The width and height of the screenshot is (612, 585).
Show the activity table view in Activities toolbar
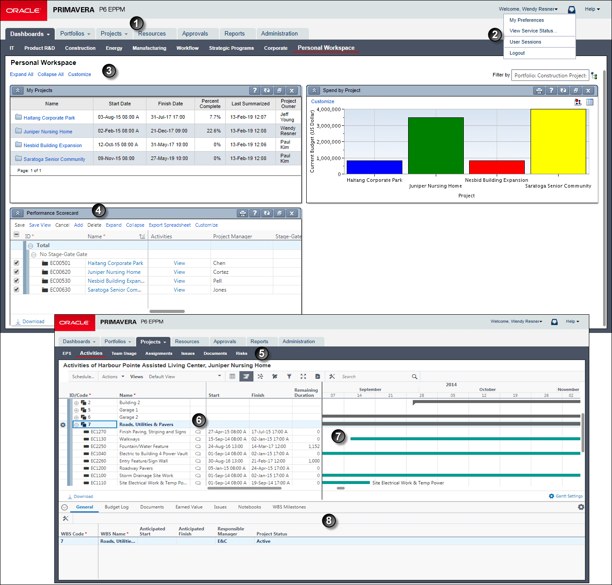[232, 377]
